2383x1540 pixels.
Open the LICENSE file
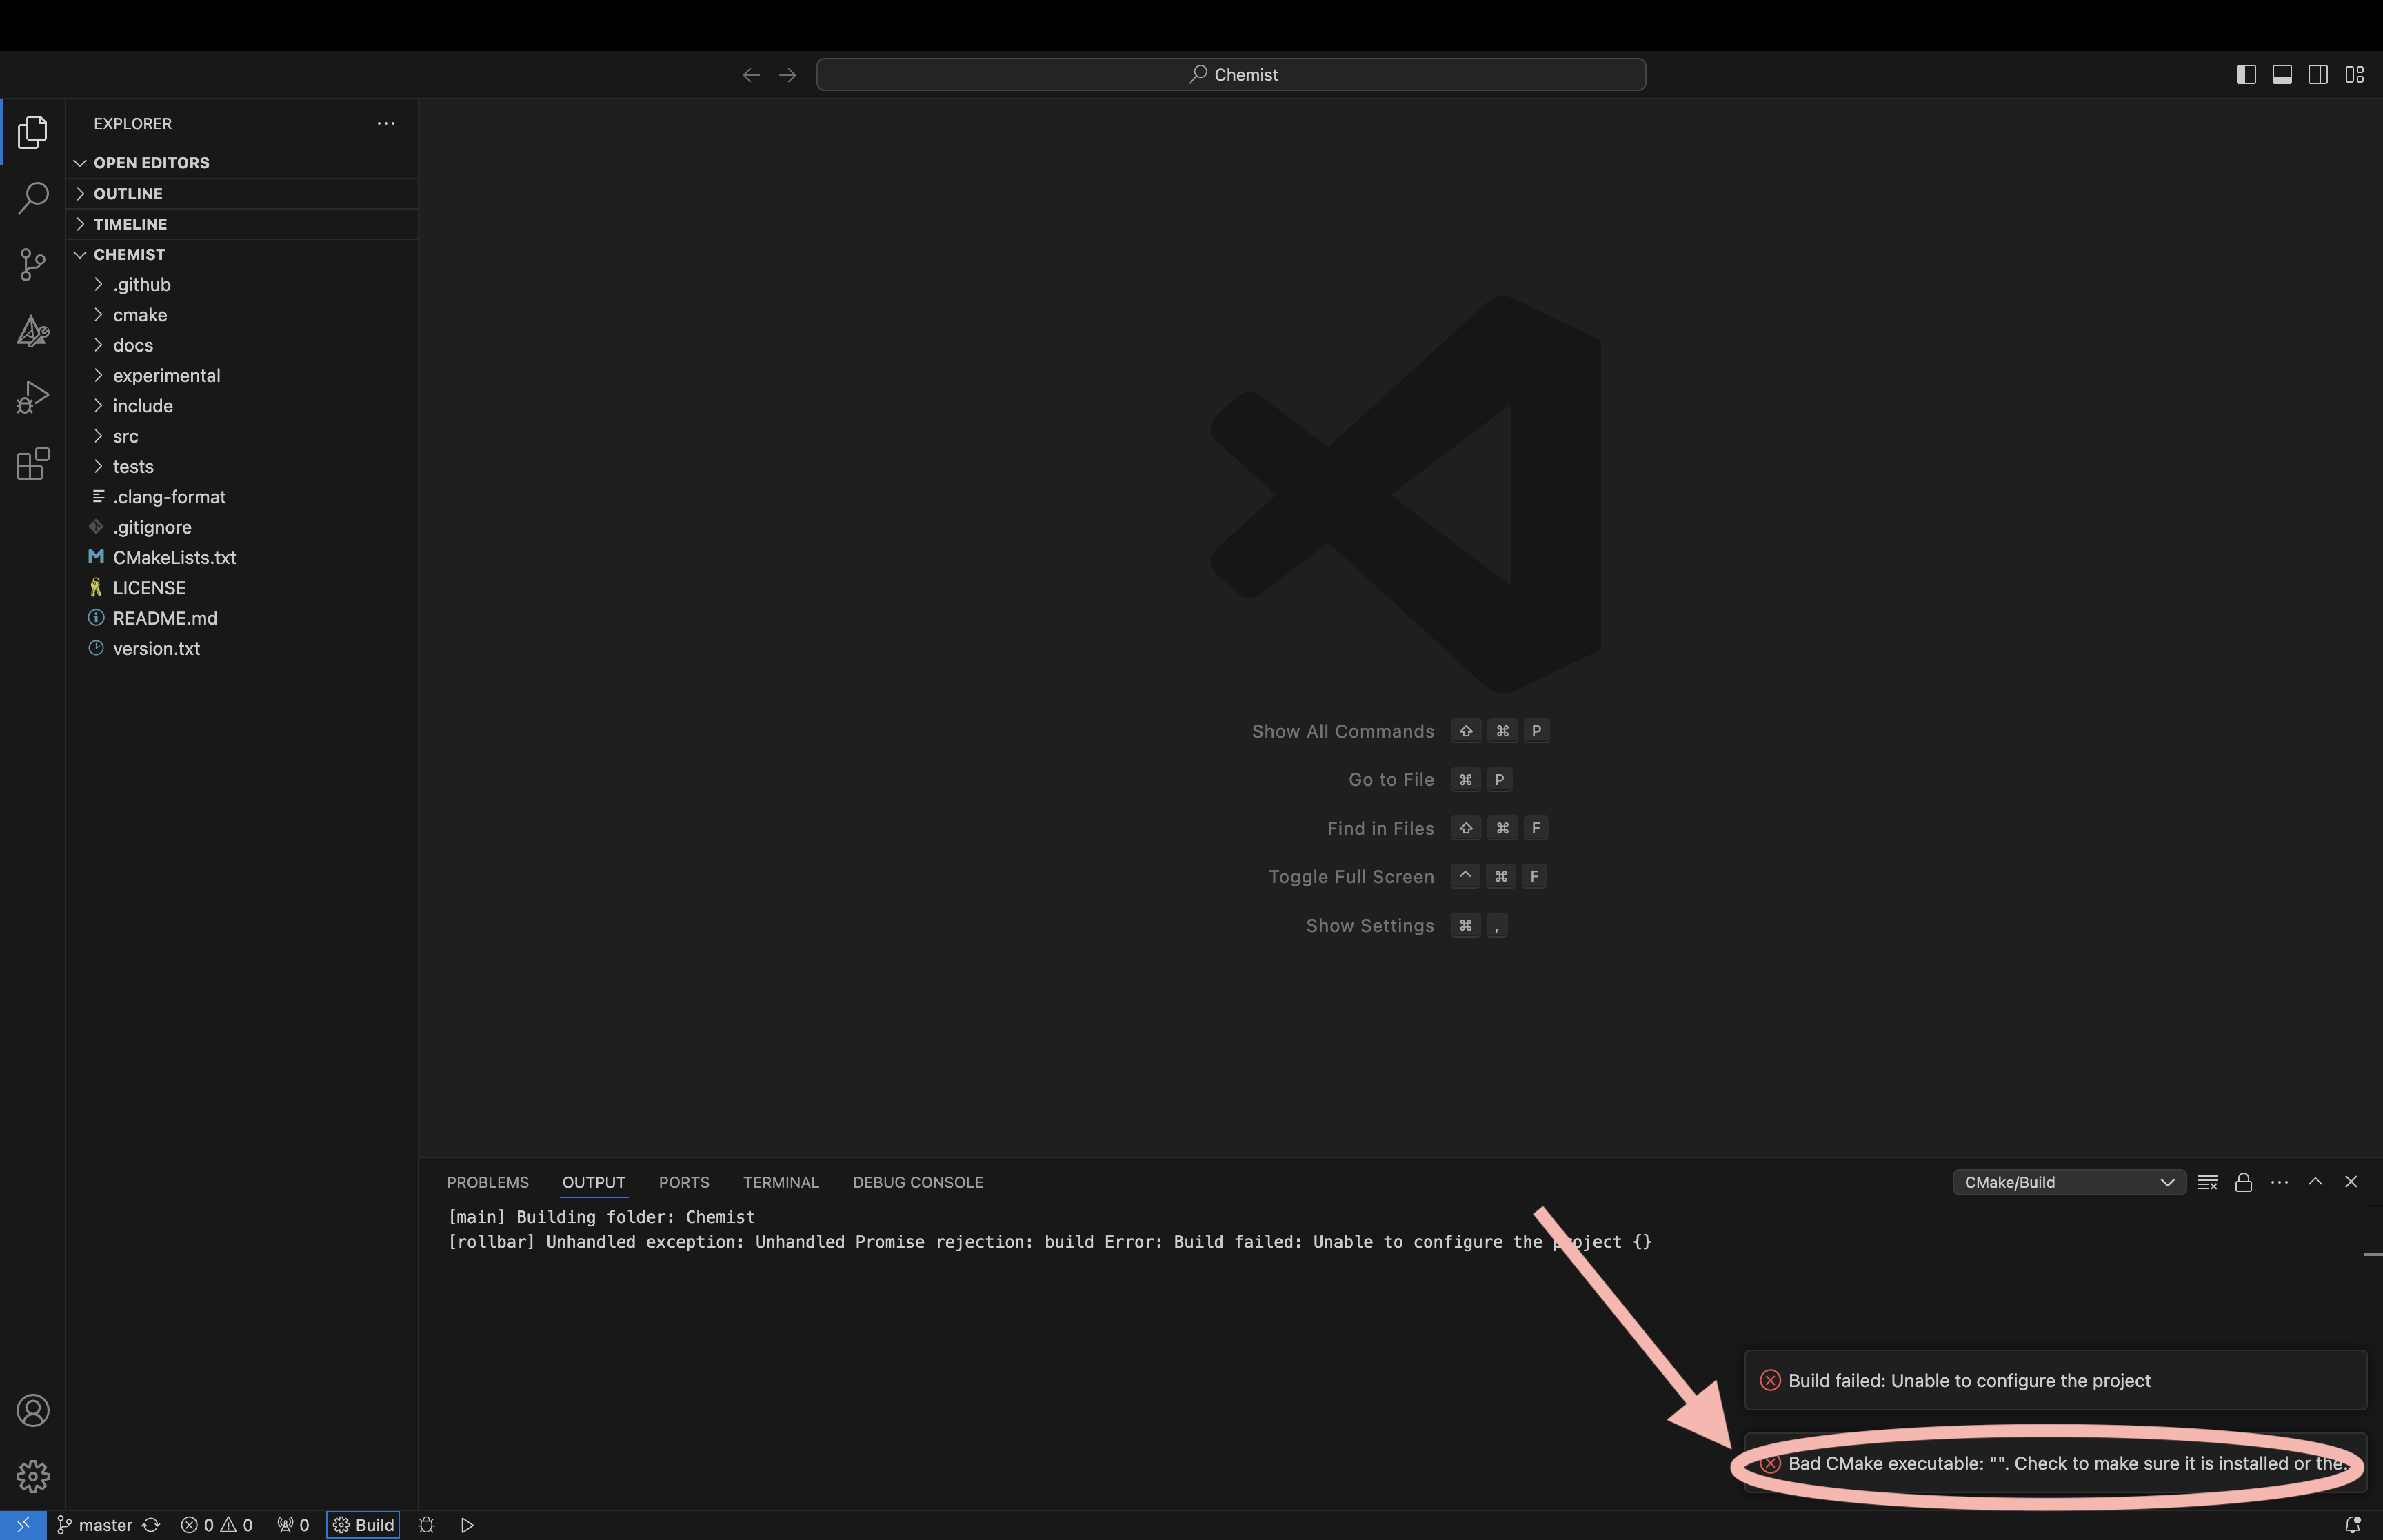(x=242, y=588)
